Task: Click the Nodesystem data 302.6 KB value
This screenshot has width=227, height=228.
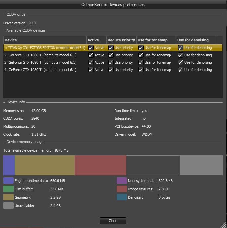Action: [x=166, y=181]
